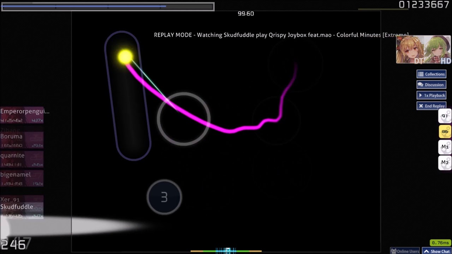
Task: Select Boruma leaderboard entry
Action: pos(22,140)
